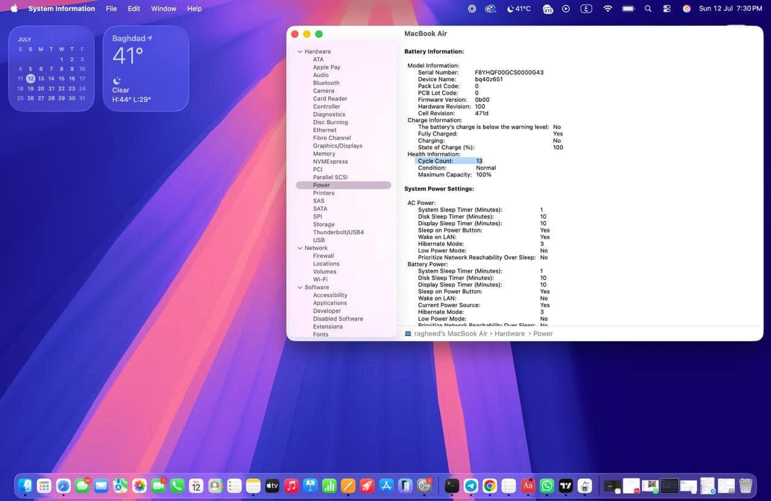Select NVMExpress in the sidebar

330,161
